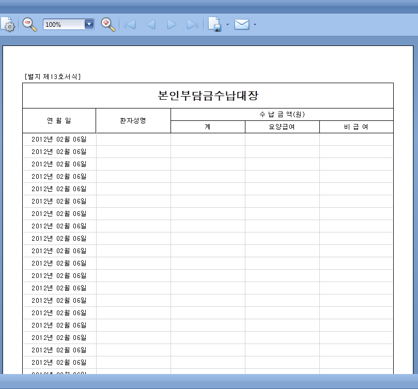Image resolution: width=418 pixels, height=389 pixels.
Task: Click the 요양급여 column header
Action: click(x=282, y=127)
